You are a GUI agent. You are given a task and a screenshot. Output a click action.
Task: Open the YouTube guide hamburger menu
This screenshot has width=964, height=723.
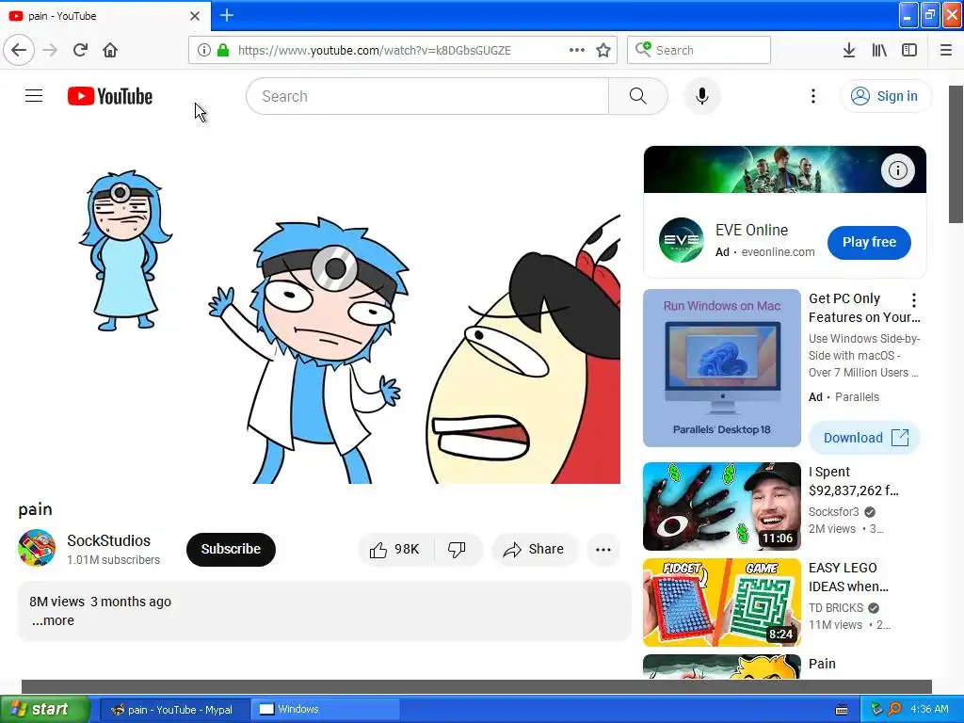(34, 96)
